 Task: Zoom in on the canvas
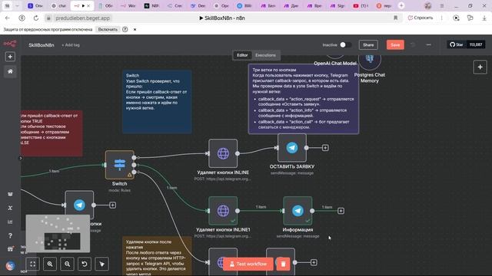tap(50, 264)
